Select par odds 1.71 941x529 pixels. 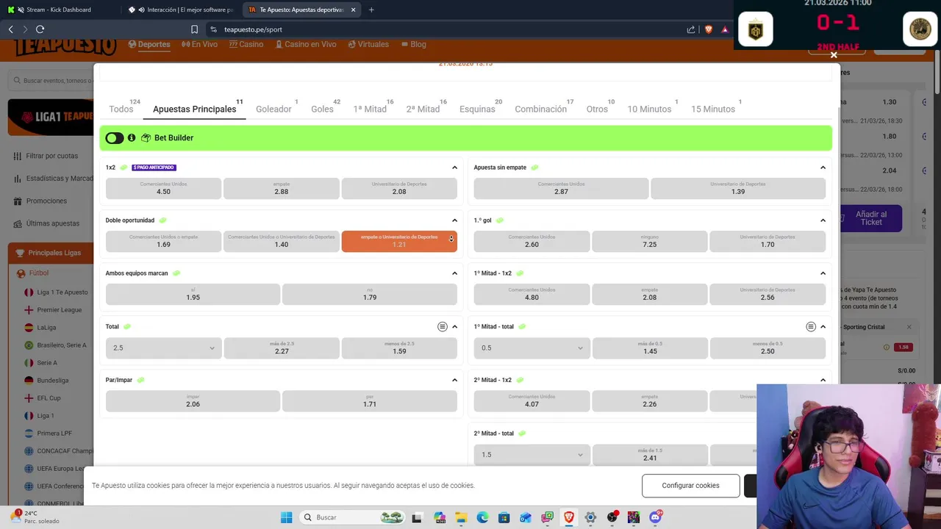tap(370, 400)
